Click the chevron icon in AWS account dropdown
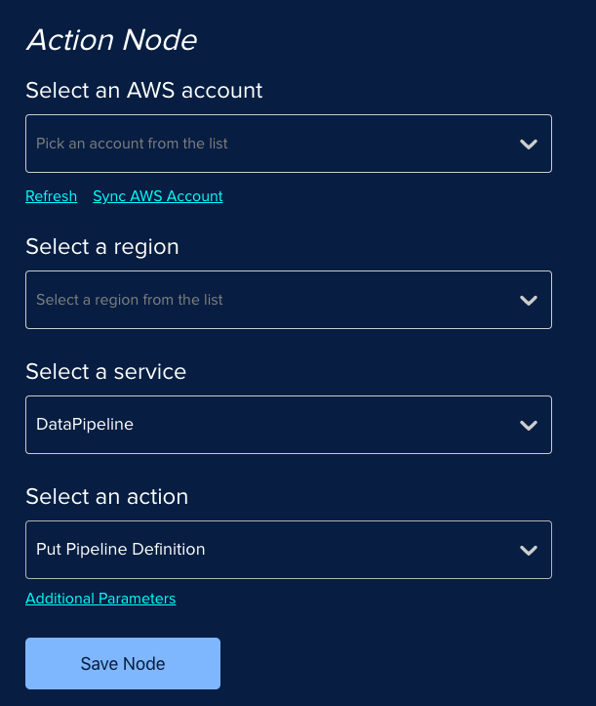The width and height of the screenshot is (596, 706). click(529, 145)
